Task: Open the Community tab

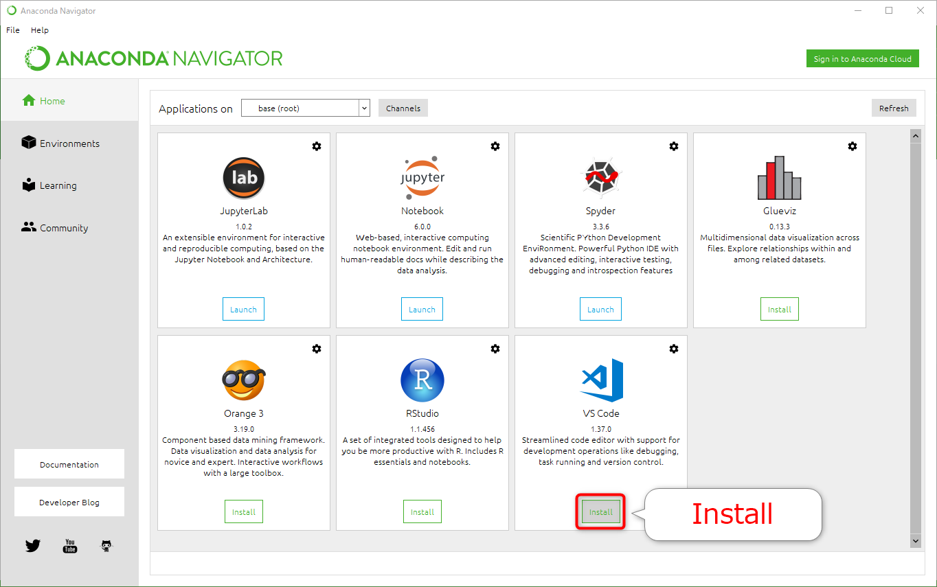Action: [x=69, y=228]
